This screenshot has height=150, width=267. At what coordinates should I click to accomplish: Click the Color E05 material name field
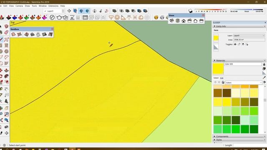(x=243, y=64)
